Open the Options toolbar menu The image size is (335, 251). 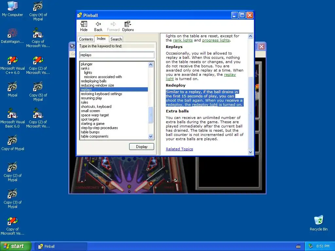point(128,26)
